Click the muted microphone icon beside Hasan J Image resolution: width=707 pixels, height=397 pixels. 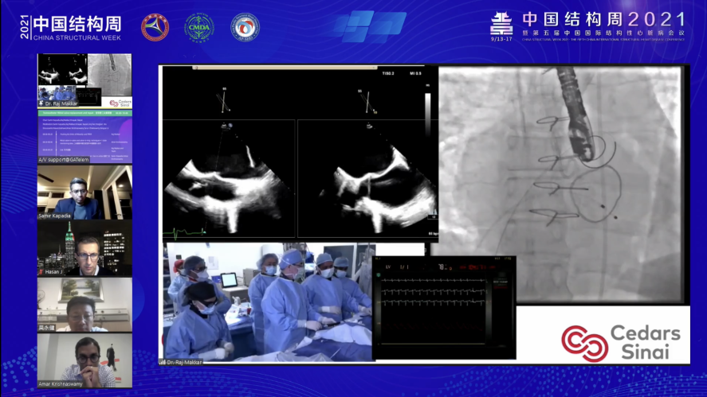(41, 272)
